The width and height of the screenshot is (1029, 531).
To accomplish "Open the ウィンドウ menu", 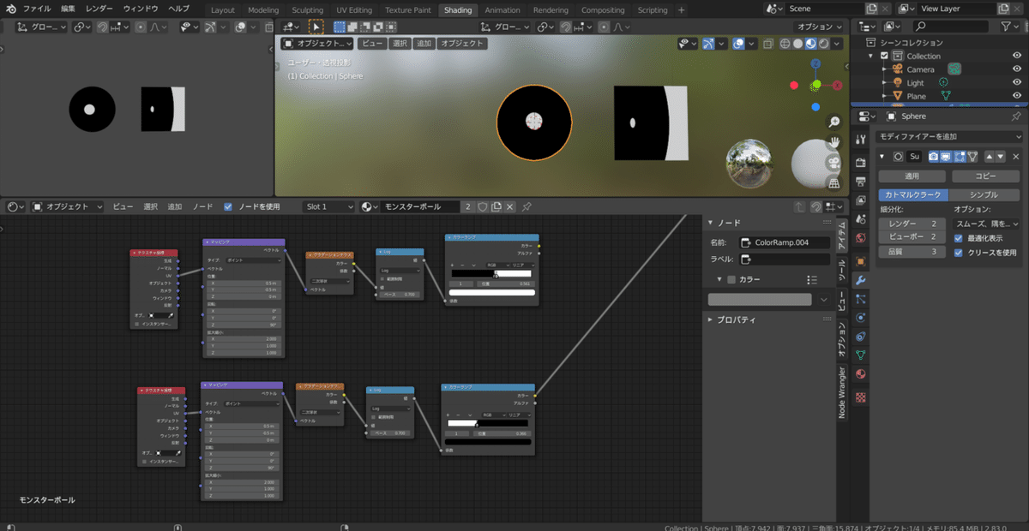I will pyautogui.click(x=141, y=9).
